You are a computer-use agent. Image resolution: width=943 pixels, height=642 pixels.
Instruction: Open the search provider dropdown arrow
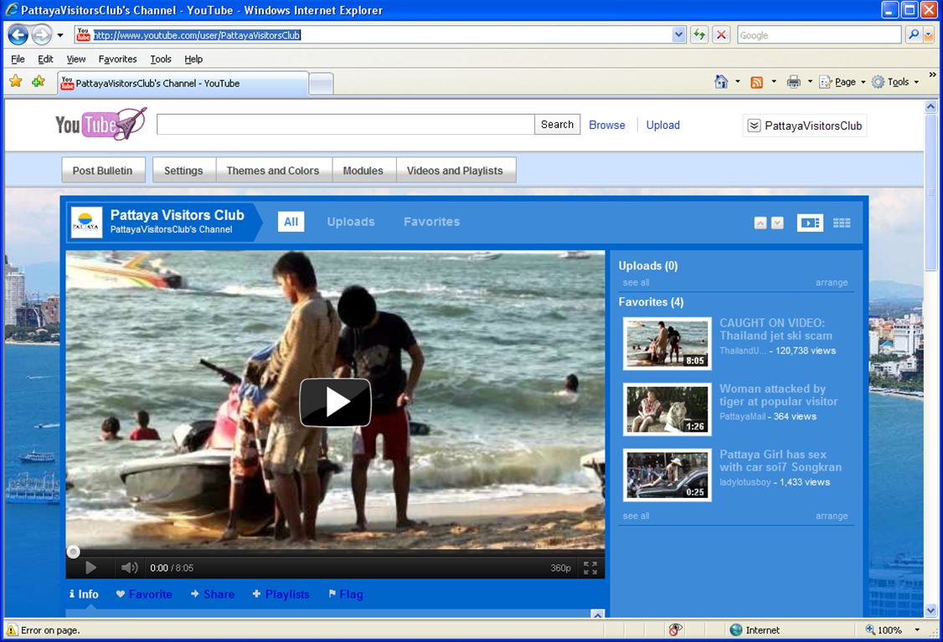coord(929,35)
